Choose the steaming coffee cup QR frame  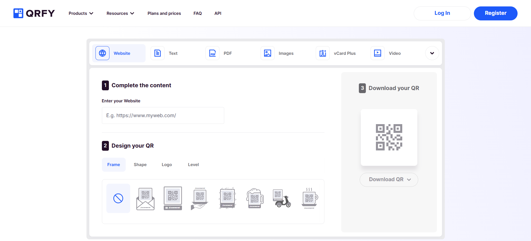(310, 198)
